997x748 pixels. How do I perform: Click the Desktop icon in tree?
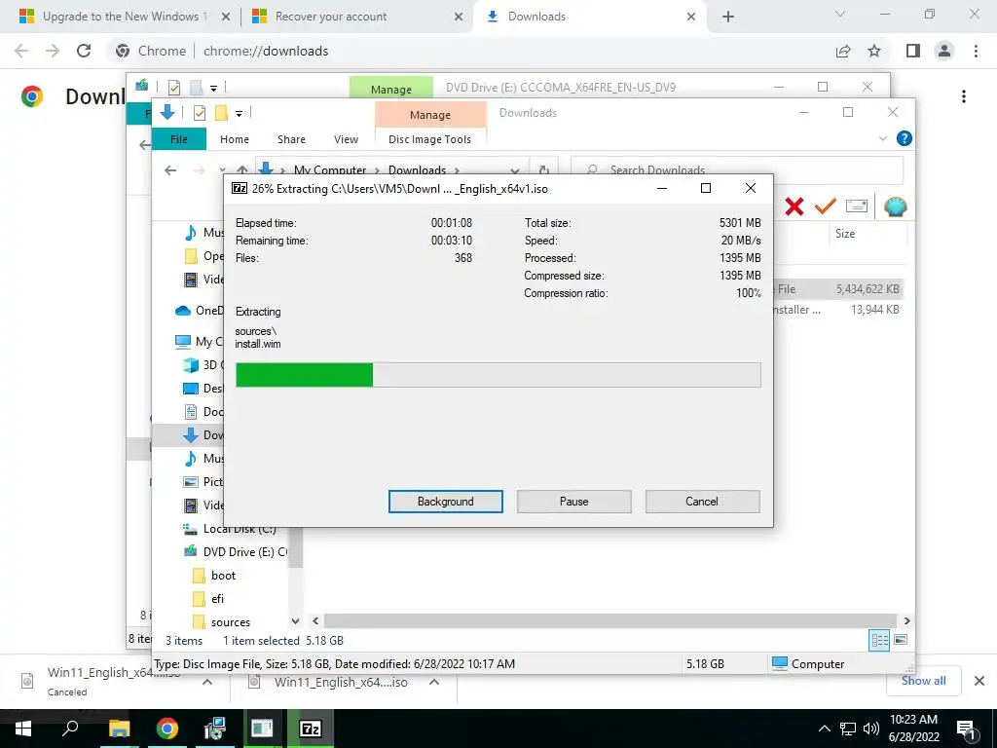(190, 389)
